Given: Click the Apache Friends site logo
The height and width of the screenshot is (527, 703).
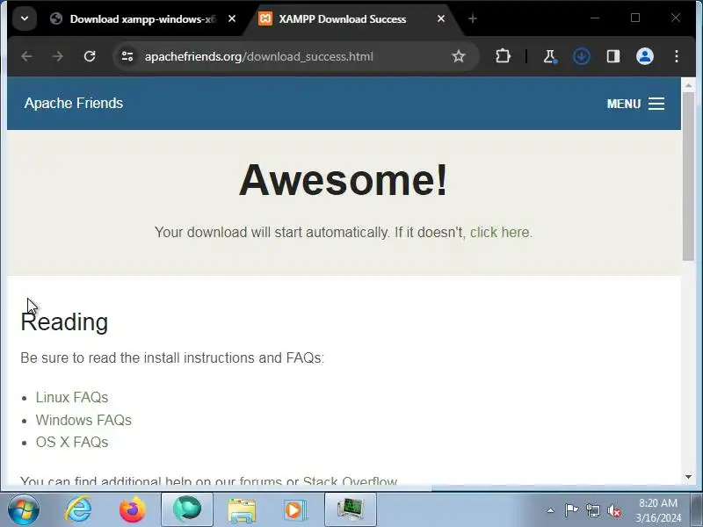Looking at the screenshot, I should (74, 103).
